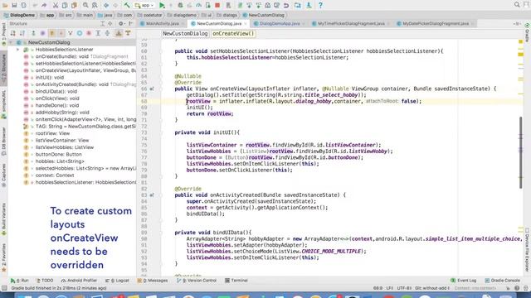Select context: Context field in Structure
Screen dimensions: 531x298
tap(55, 175)
